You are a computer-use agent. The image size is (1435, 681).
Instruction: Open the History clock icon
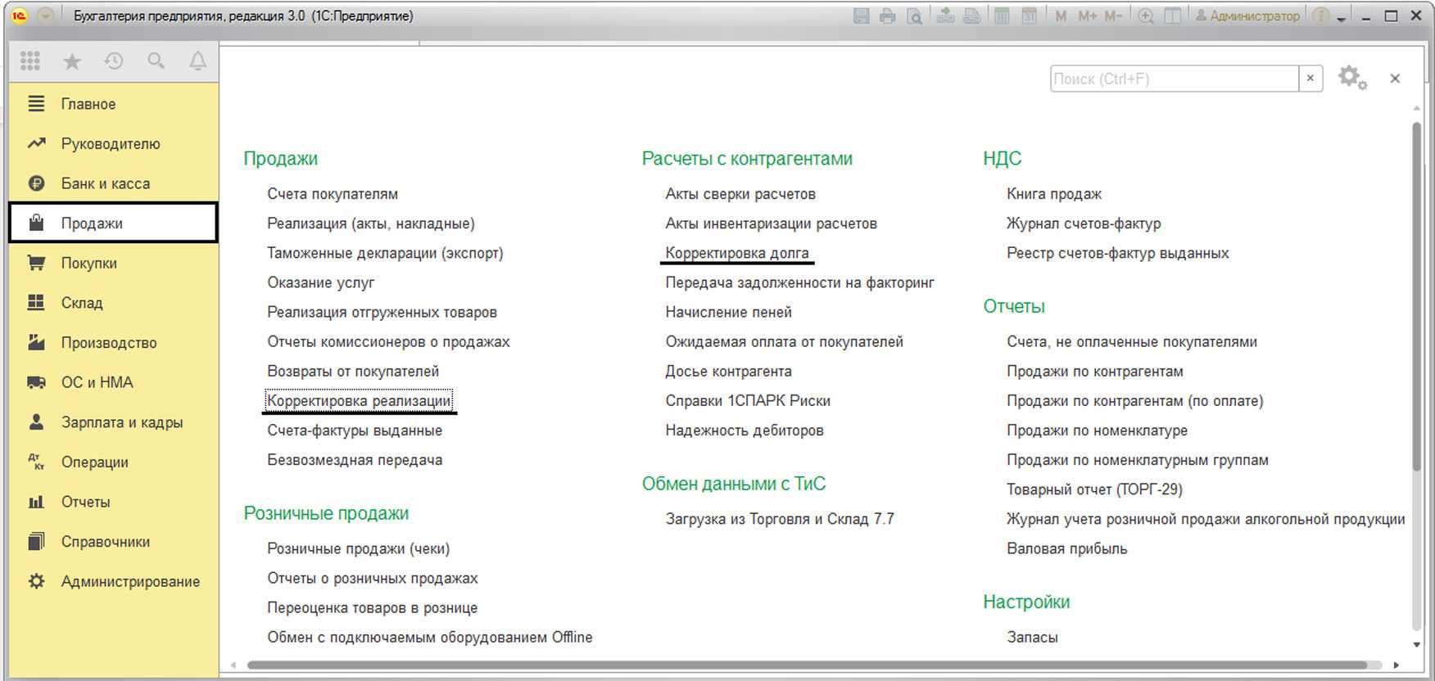[x=114, y=61]
